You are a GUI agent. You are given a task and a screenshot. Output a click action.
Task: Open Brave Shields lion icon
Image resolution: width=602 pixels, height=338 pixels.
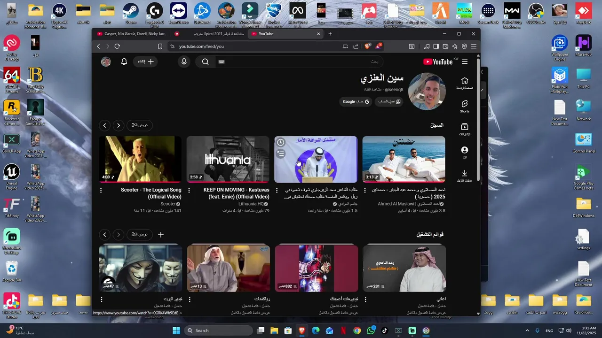pyautogui.click(x=367, y=46)
